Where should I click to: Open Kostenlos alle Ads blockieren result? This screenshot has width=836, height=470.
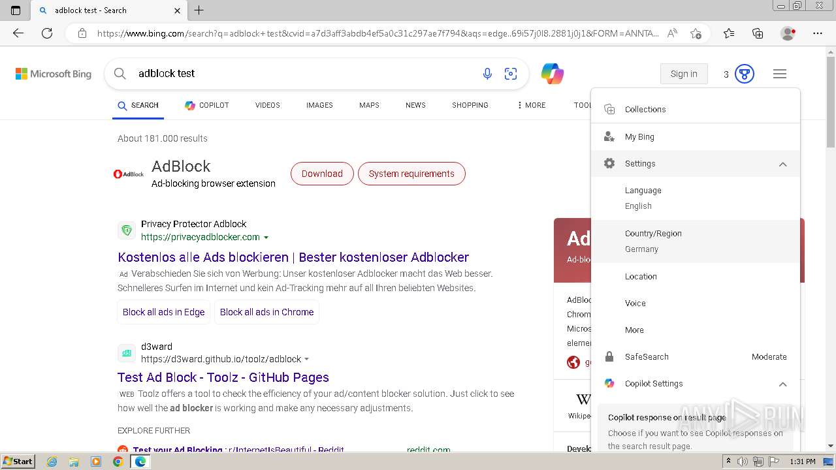[293, 257]
